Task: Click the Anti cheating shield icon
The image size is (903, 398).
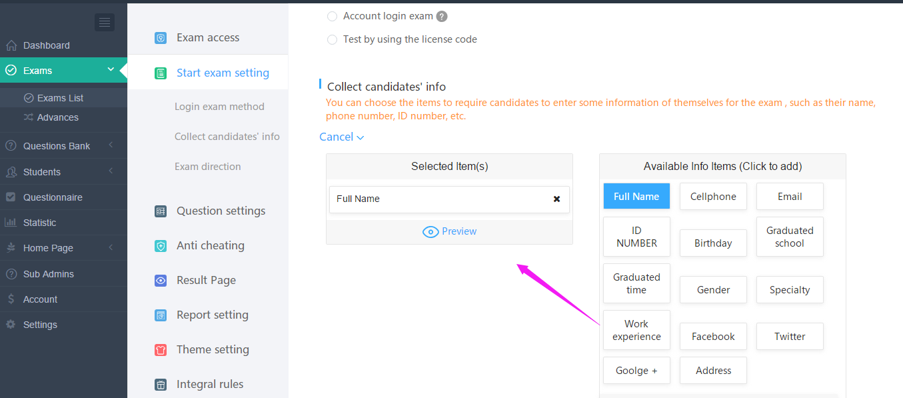Action: (161, 246)
